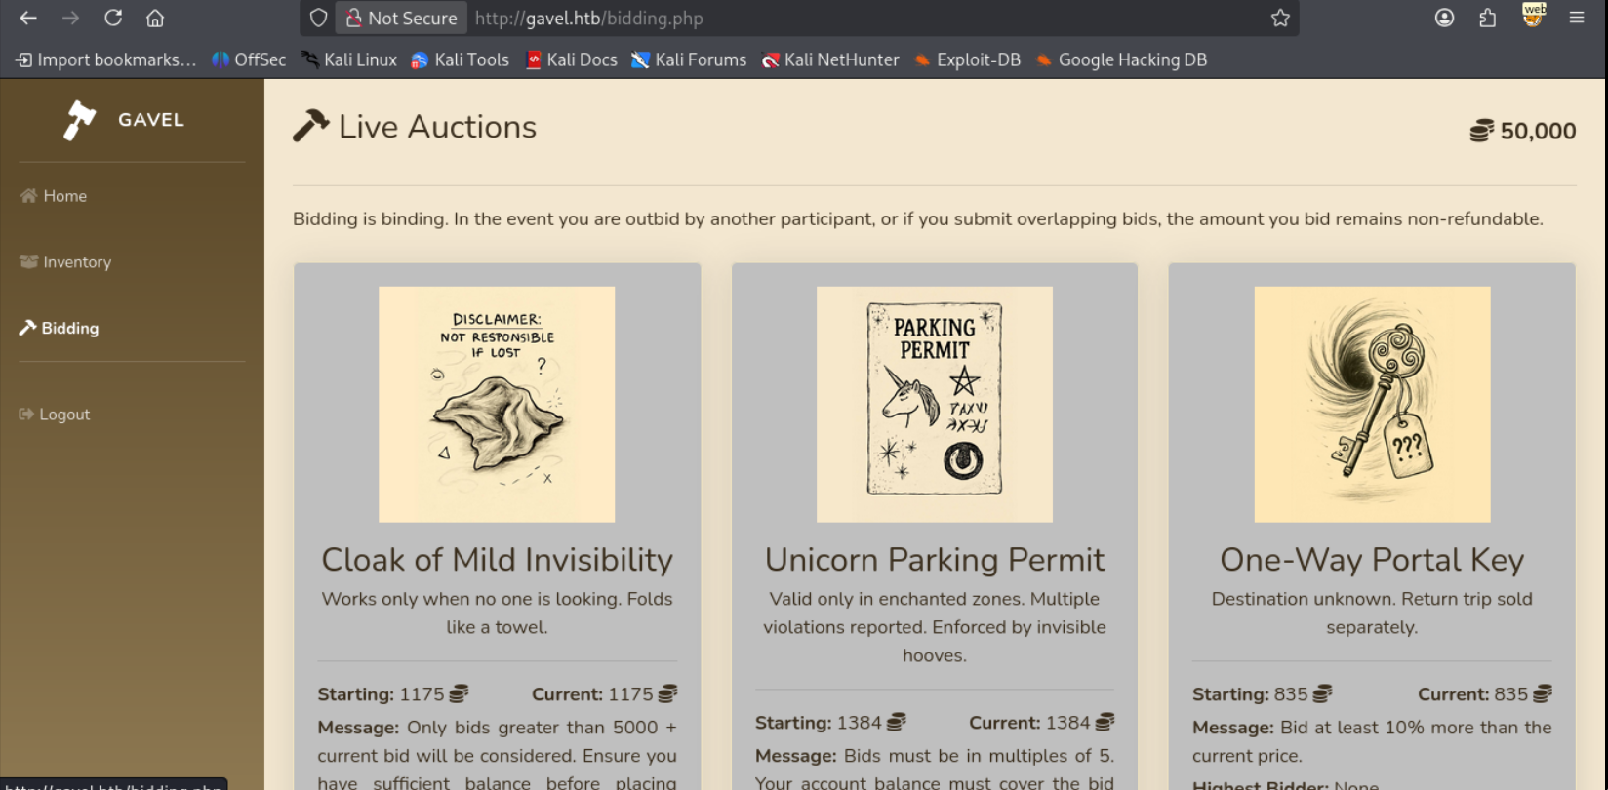Click the GAVEL hammer logo

[x=80, y=118]
